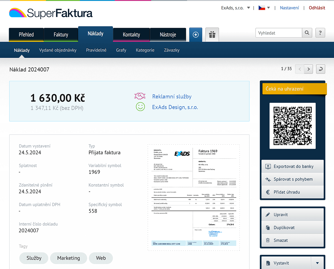Click the handshake category icon
This screenshot has width=334, height=269.
tap(140, 96)
